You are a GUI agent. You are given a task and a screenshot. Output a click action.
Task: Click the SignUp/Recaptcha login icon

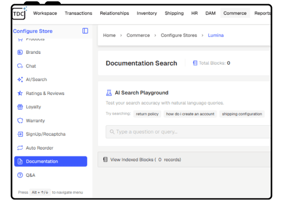pos(20,134)
